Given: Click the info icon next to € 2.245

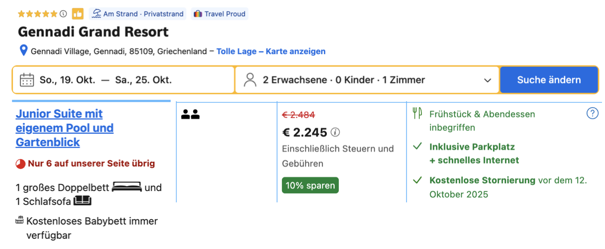Looking at the screenshot, I should (335, 132).
